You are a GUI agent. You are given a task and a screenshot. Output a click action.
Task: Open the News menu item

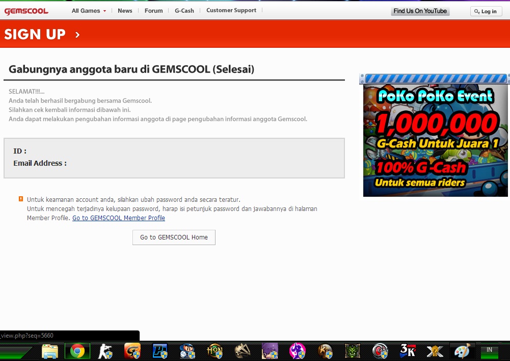[x=125, y=10]
